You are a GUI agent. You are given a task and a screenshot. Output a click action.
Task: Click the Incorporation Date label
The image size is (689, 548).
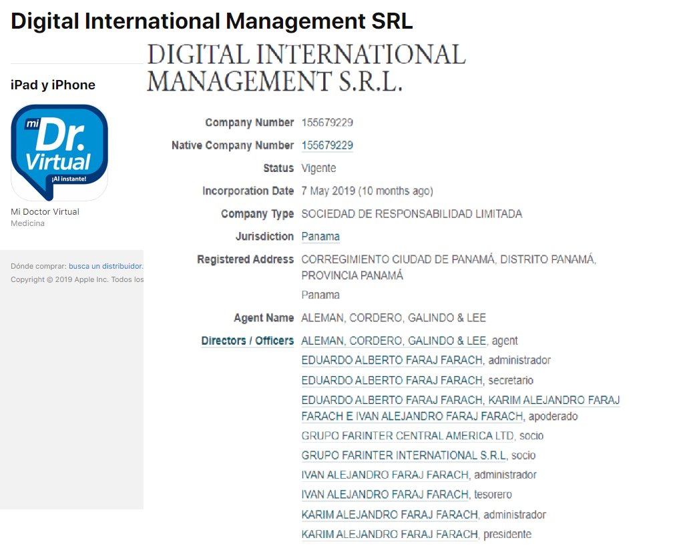[248, 191]
